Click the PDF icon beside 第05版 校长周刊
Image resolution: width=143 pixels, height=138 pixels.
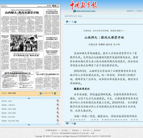pos(58,117)
